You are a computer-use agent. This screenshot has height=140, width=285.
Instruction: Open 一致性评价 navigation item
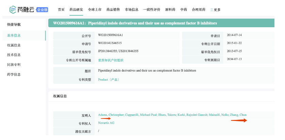point(152,10)
